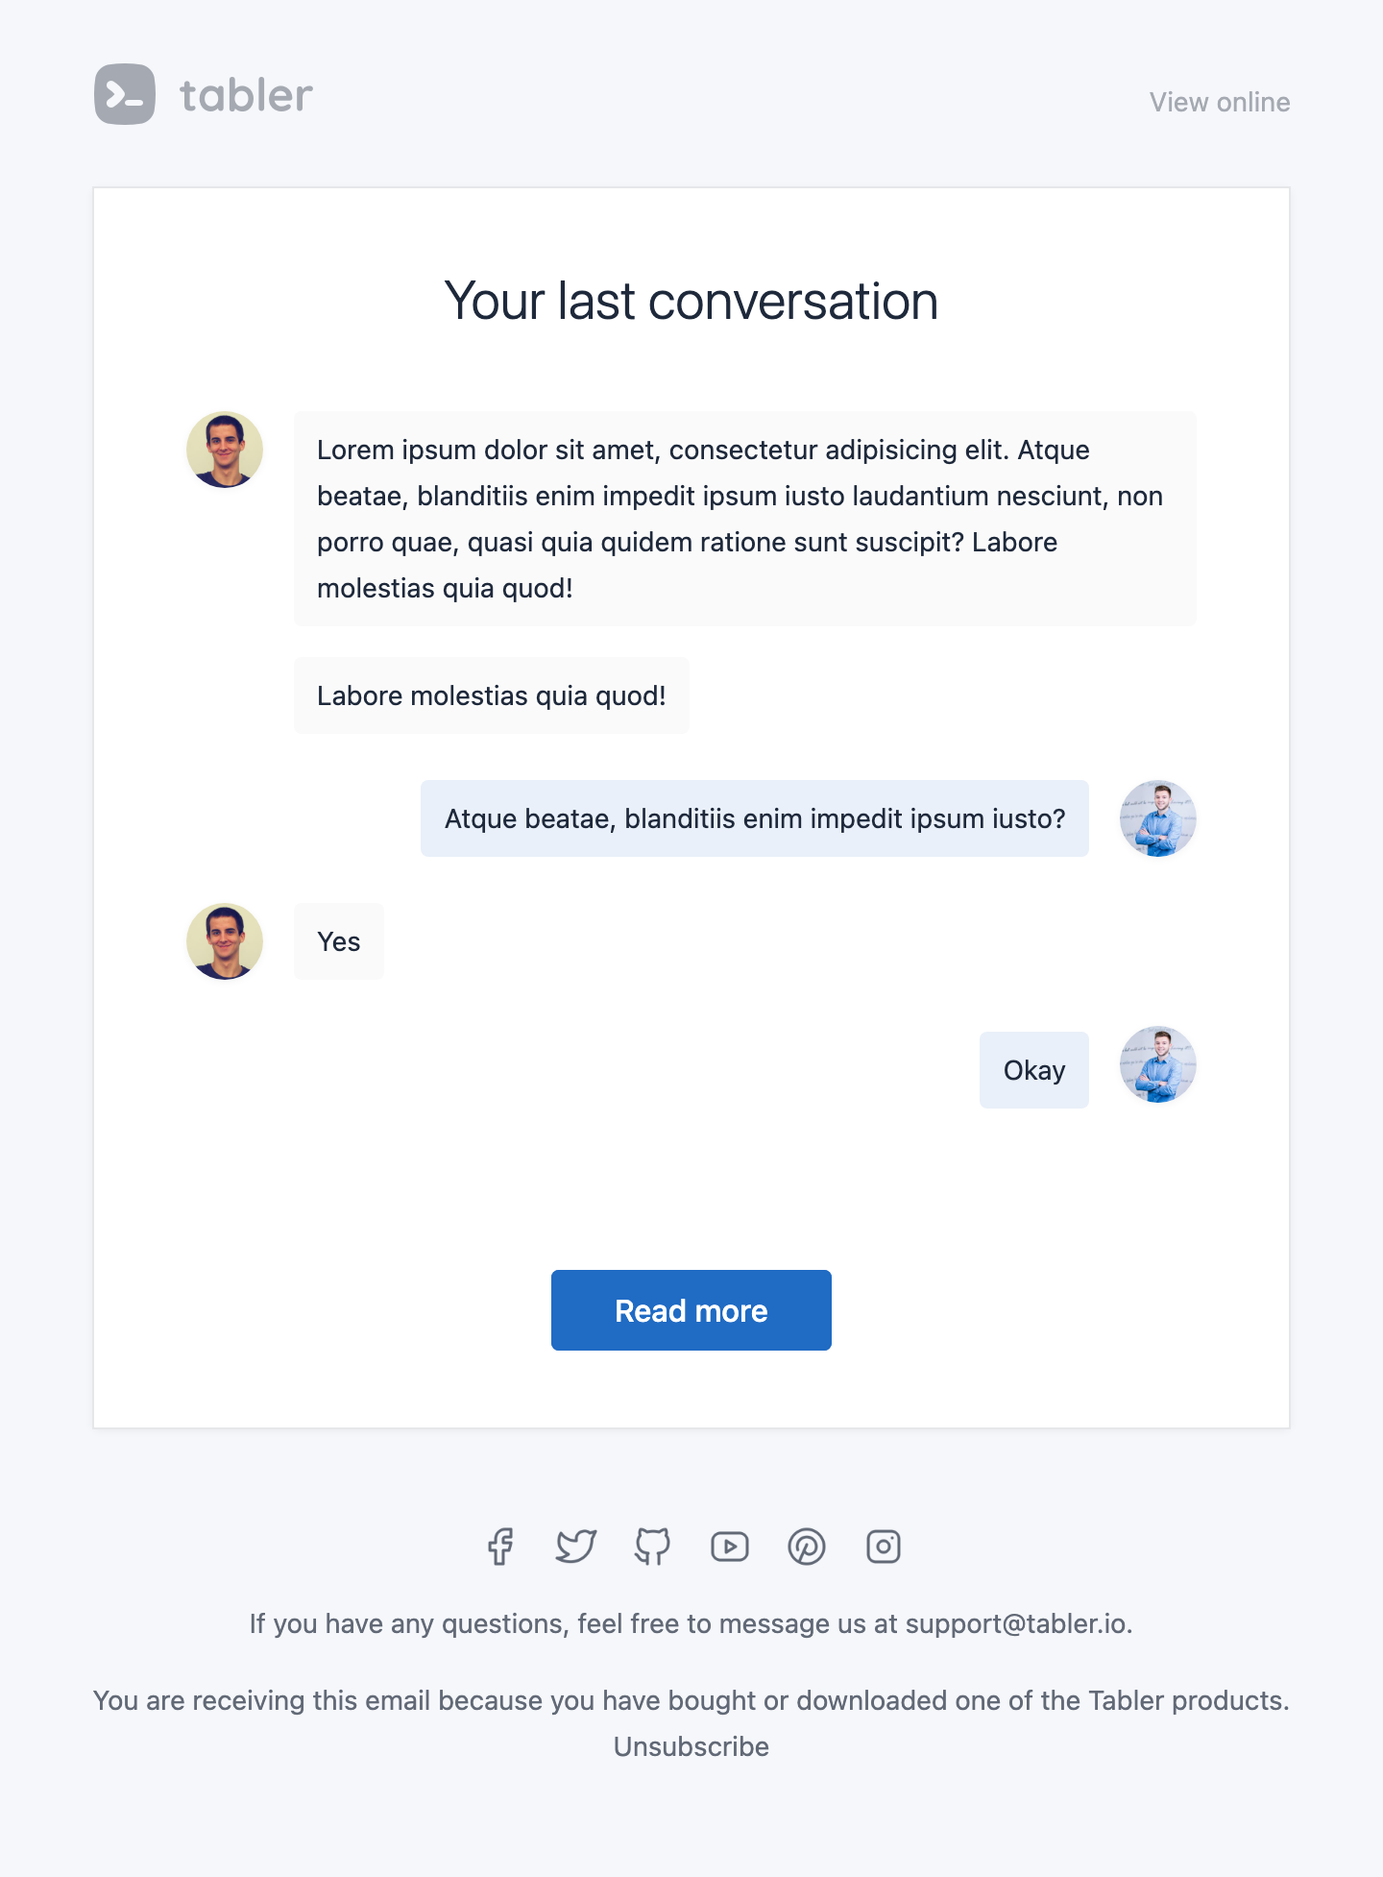Open the Facebook social icon
The image size is (1383, 1877).
point(499,1547)
